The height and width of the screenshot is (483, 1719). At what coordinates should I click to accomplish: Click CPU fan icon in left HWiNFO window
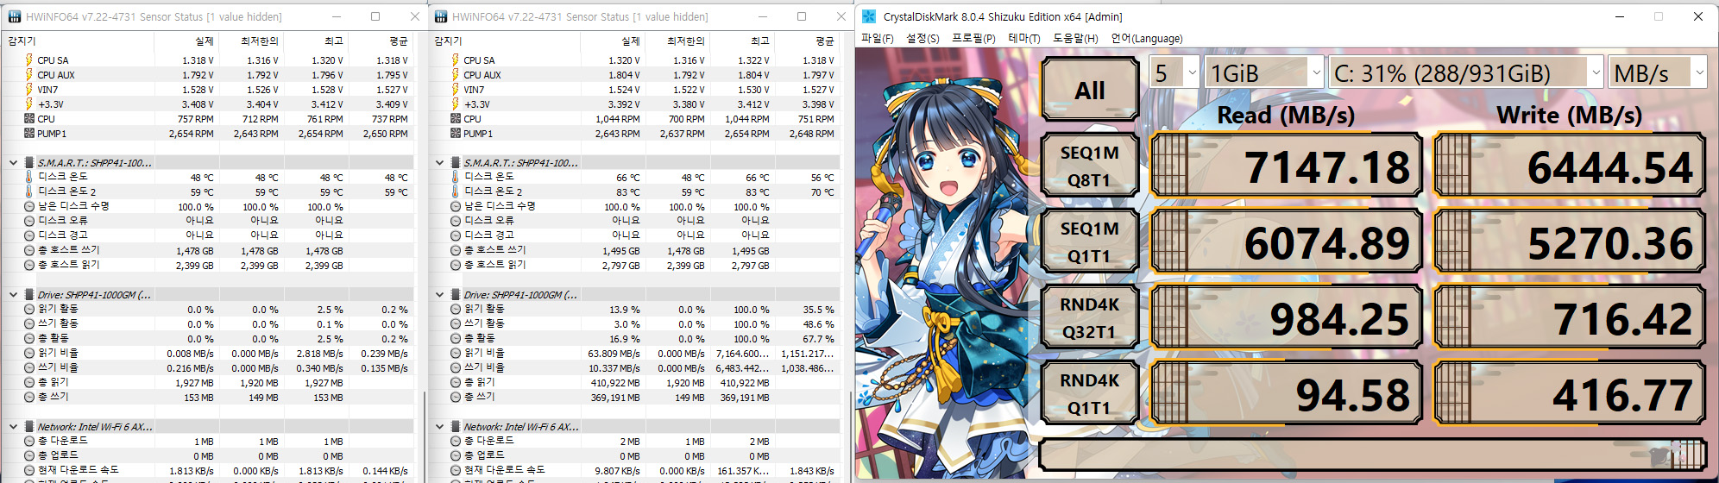click(28, 119)
